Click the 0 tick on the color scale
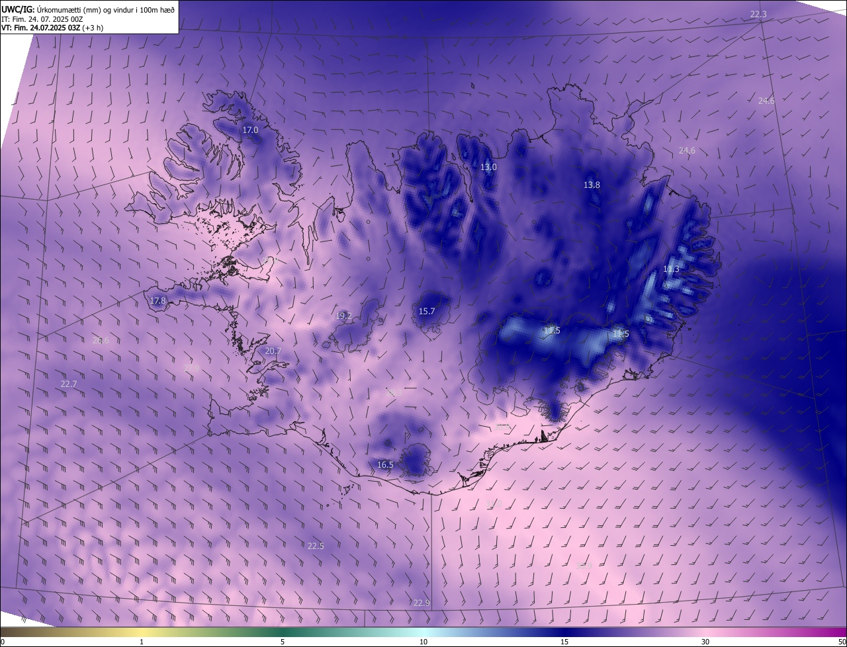This screenshot has height=647, width=847. pos(2,642)
